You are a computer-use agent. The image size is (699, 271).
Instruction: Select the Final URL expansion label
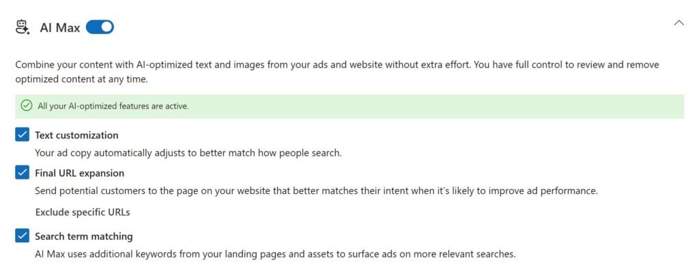click(x=80, y=173)
